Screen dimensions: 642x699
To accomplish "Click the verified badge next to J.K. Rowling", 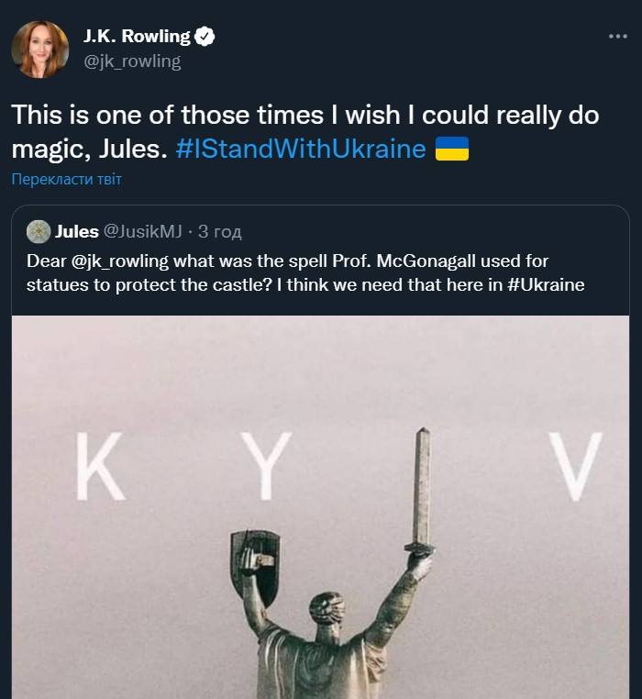I will 205,37.
